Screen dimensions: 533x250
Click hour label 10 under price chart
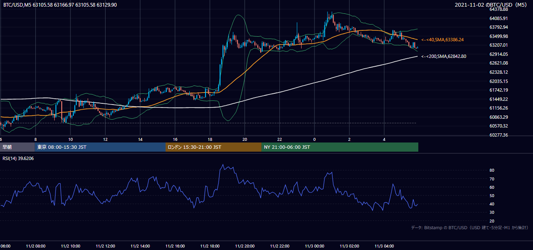coord(70,139)
